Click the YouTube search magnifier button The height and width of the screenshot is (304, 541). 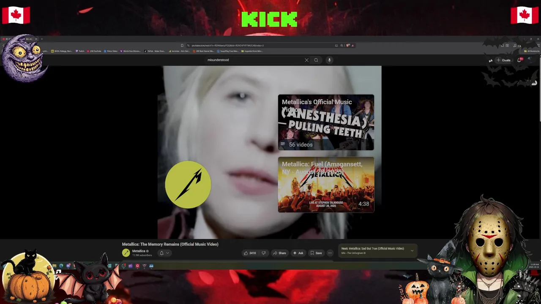316,60
